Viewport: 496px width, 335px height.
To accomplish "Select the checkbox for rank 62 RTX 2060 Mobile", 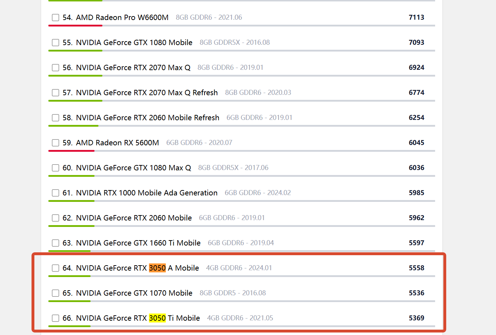I will click(56, 218).
